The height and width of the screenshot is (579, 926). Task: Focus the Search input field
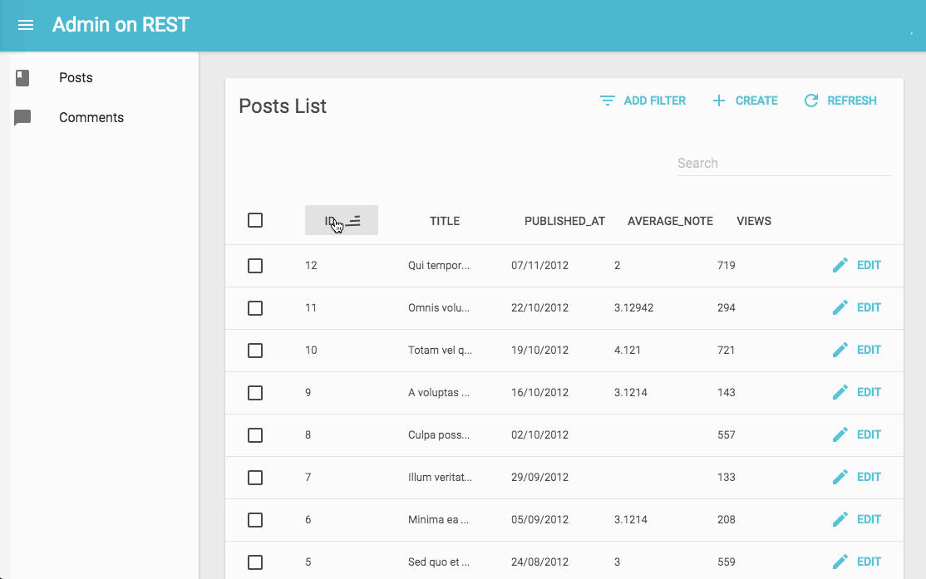tap(783, 164)
